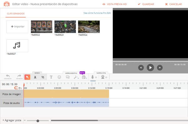
Task: Select the Pista de imagen label
Action: (12, 94)
